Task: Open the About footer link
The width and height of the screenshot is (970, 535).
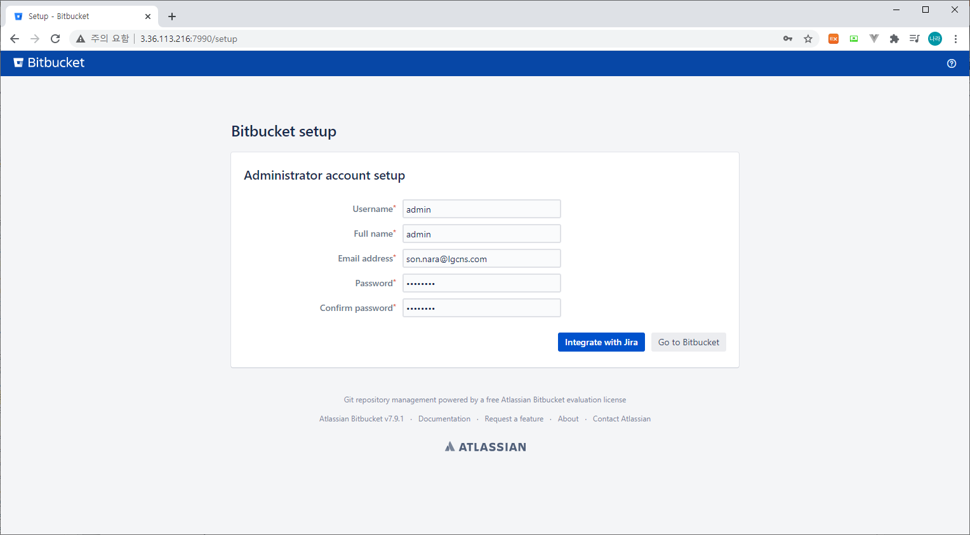Action: pyautogui.click(x=568, y=419)
